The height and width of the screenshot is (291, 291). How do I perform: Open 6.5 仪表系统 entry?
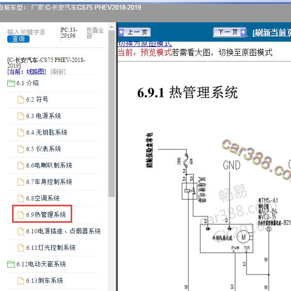pos(44,149)
